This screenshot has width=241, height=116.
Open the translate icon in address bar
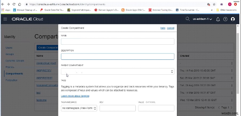click(208, 4)
